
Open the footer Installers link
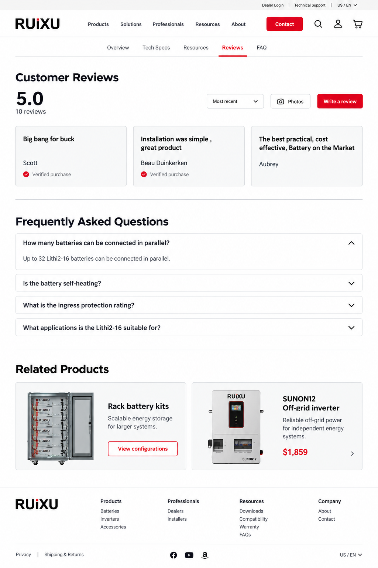177,519
